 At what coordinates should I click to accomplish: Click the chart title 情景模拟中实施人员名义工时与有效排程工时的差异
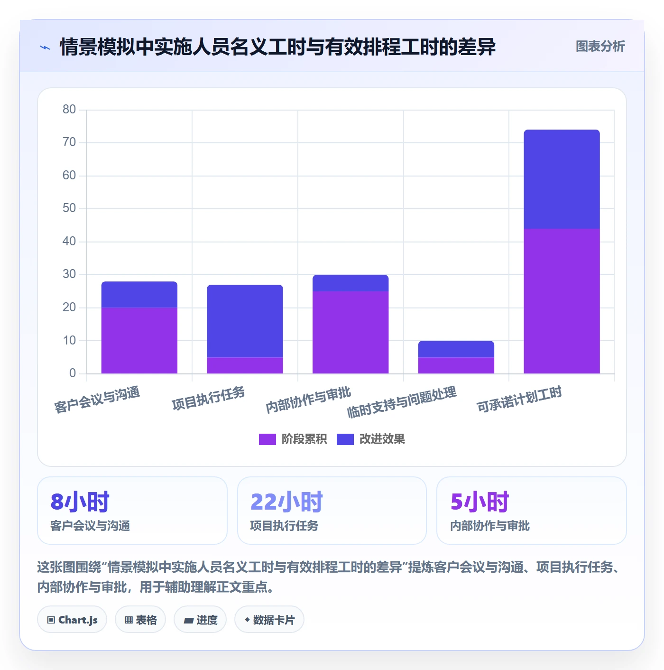(277, 47)
